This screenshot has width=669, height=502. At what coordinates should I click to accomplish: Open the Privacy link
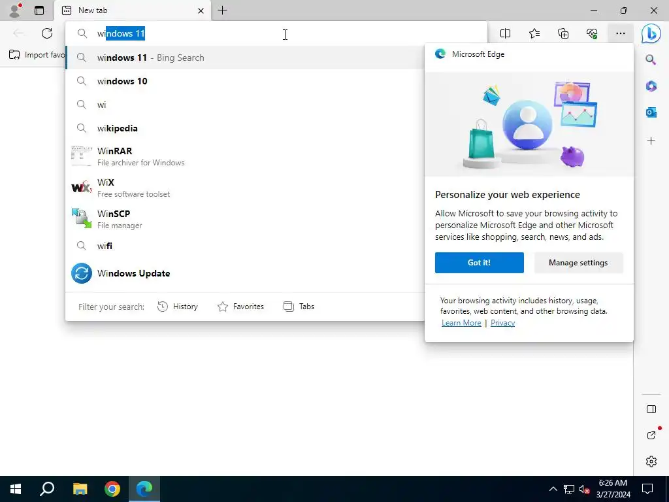pyautogui.click(x=502, y=323)
